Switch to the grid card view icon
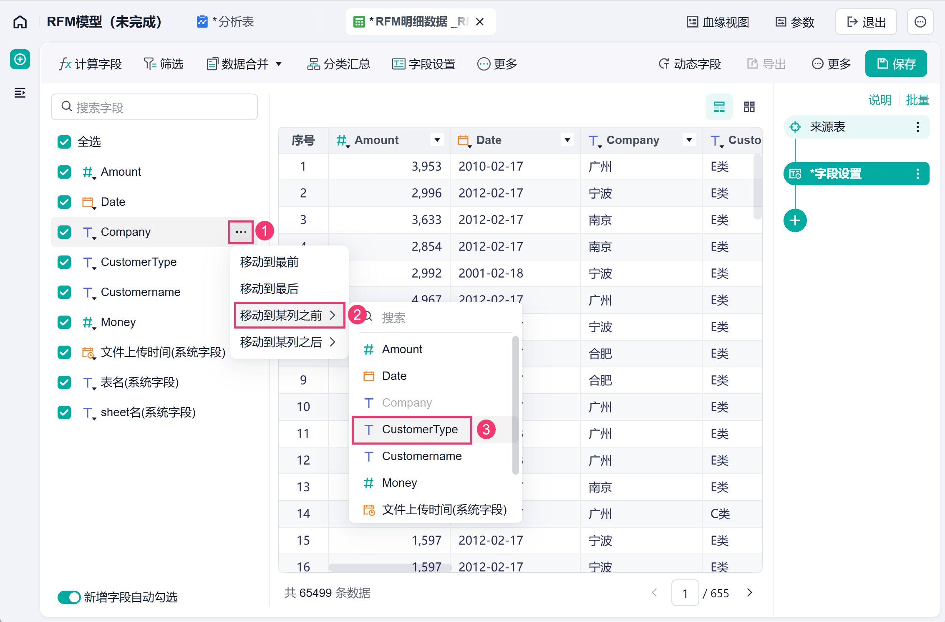The image size is (945, 622). pyautogui.click(x=749, y=107)
